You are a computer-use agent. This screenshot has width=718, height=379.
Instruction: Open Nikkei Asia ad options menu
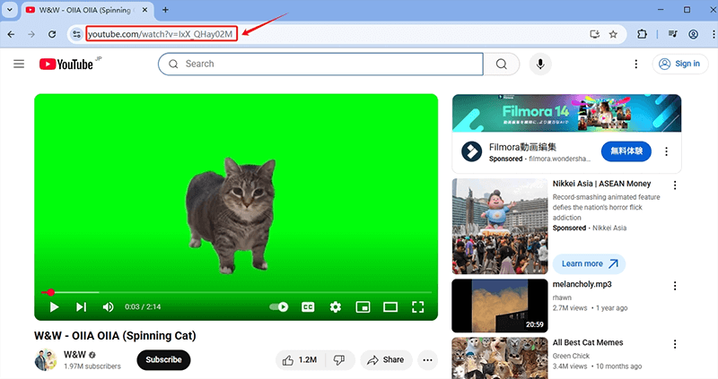click(x=675, y=185)
